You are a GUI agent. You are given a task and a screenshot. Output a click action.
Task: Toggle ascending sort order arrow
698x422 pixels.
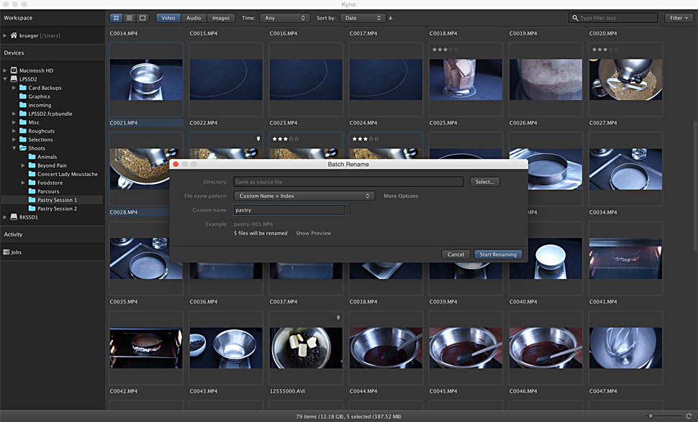click(391, 18)
